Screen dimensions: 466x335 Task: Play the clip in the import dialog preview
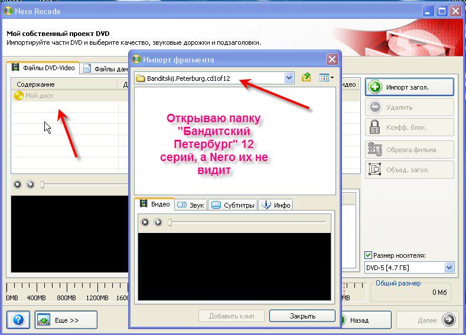(158, 222)
